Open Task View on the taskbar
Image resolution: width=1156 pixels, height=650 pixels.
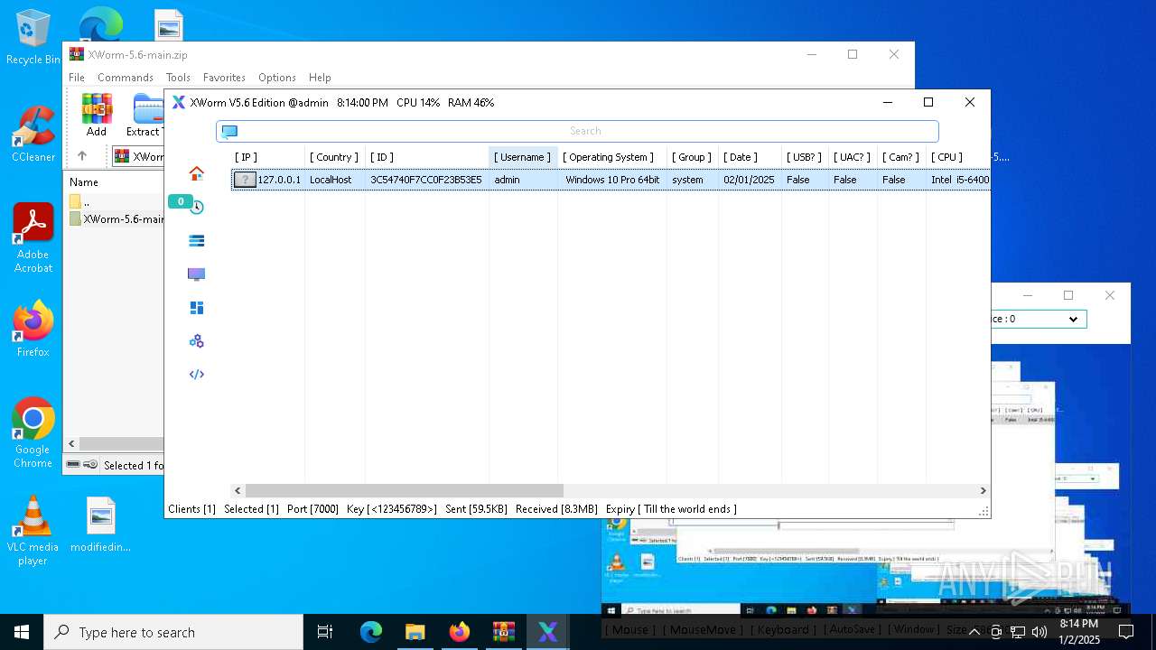[325, 632]
